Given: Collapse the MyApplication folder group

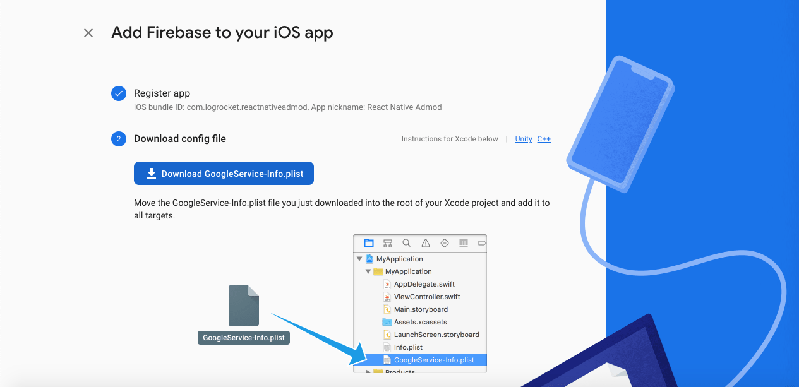Looking at the screenshot, I should pos(368,271).
